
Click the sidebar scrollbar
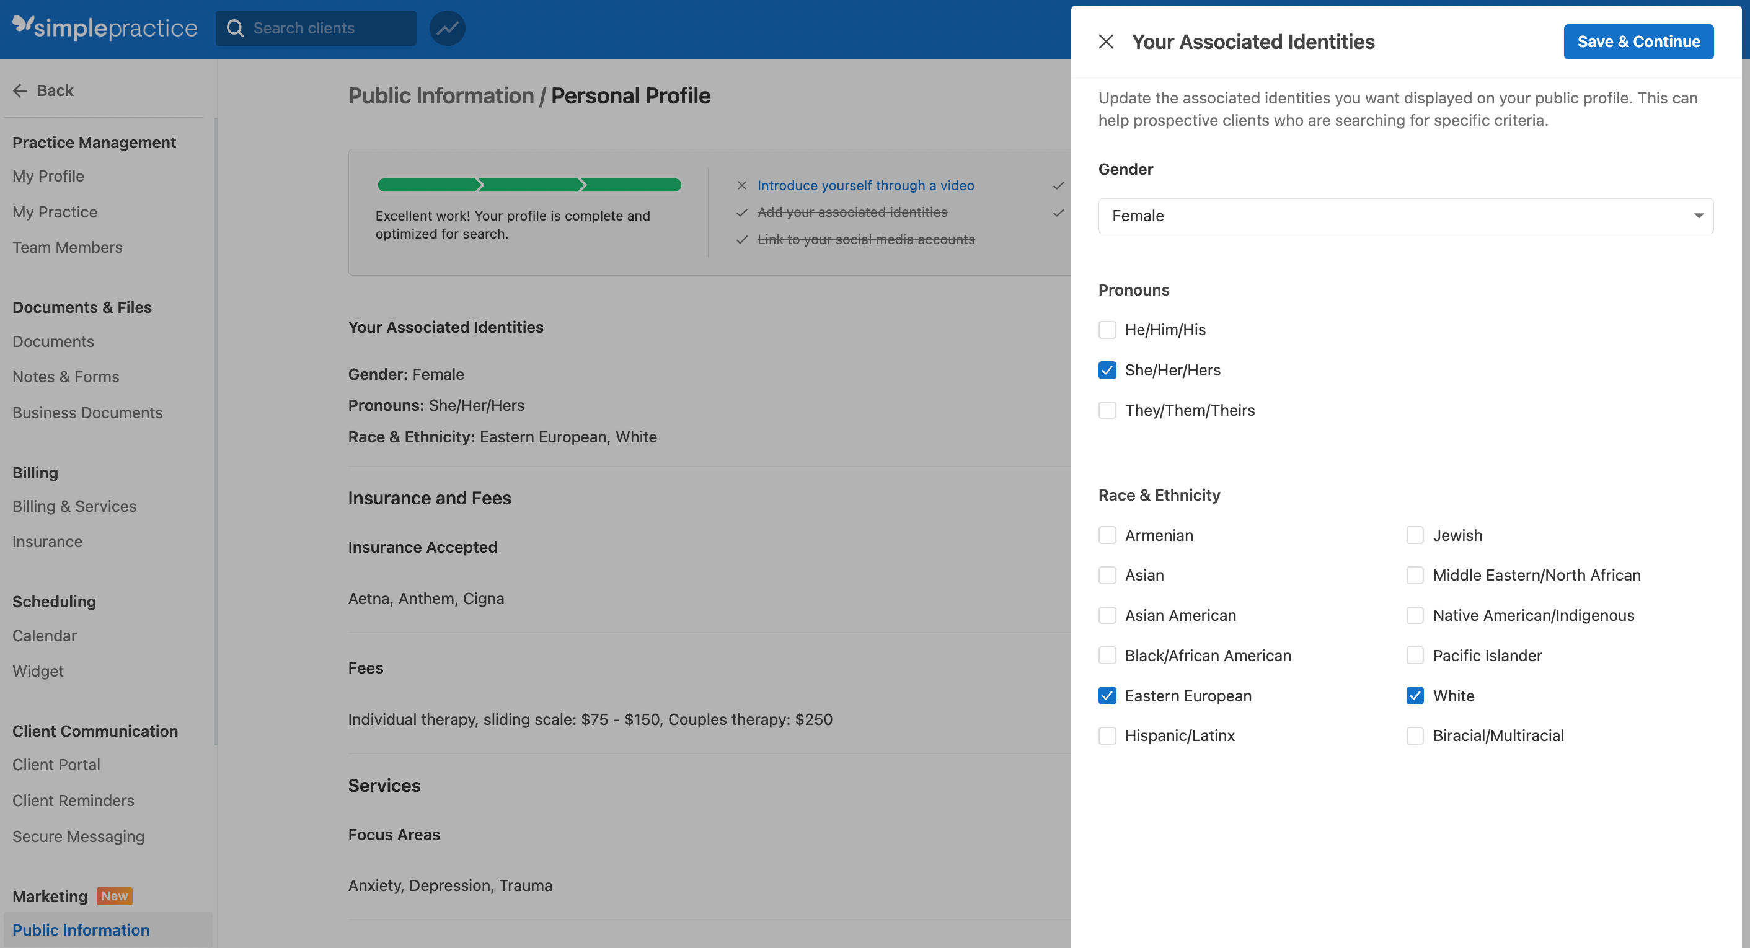click(215, 431)
